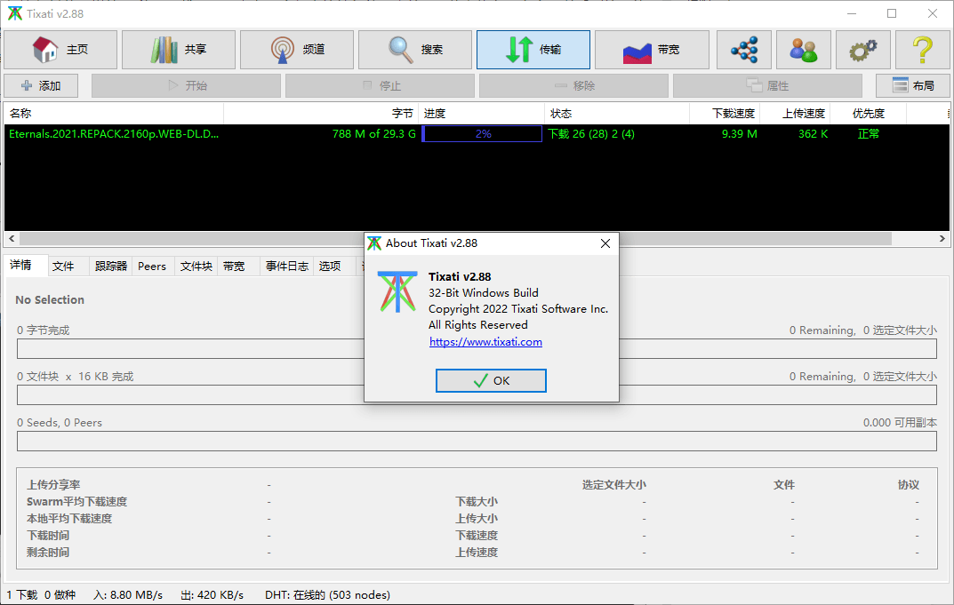Click the 2% progress bar of Eternals

pyautogui.click(x=481, y=134)
